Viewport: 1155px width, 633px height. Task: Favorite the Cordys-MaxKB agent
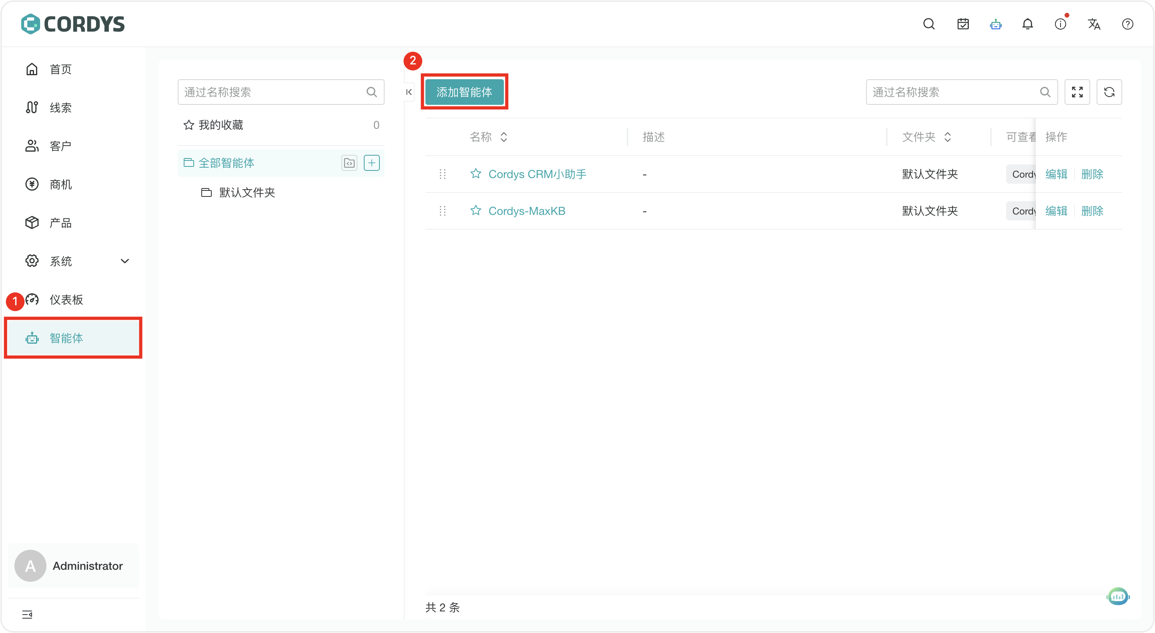click(475, 210)
